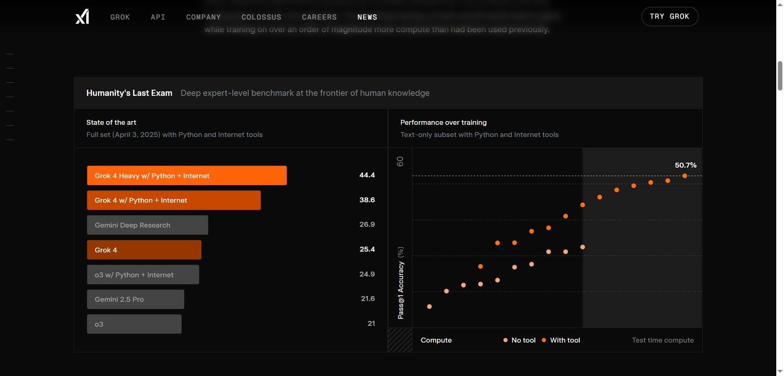784x376 pixels.
Task: Click the TRY GROK button
Action: click(670, 17)
